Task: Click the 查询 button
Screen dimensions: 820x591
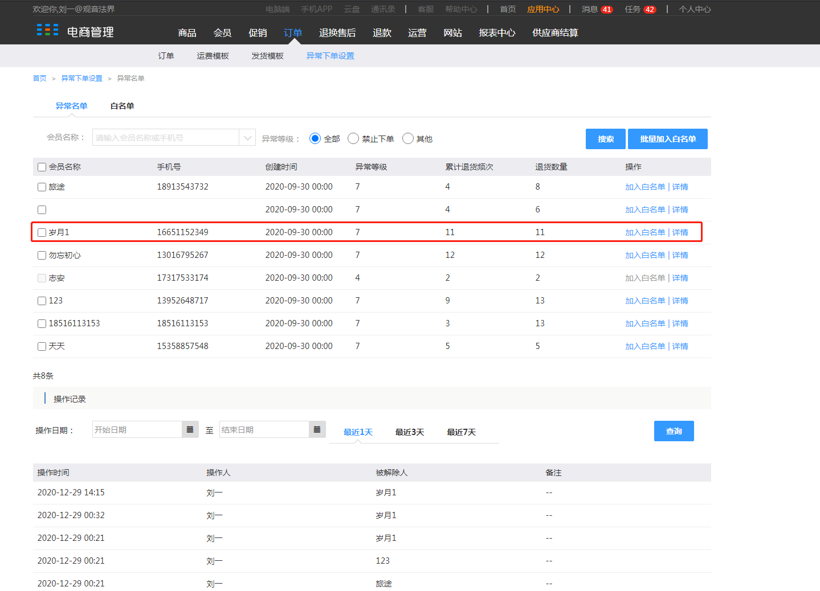Action: pyautogui.click(x=674, y=431)
